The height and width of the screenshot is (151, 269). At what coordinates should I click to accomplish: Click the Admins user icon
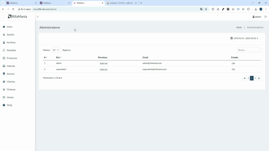[x=4, y=35]
